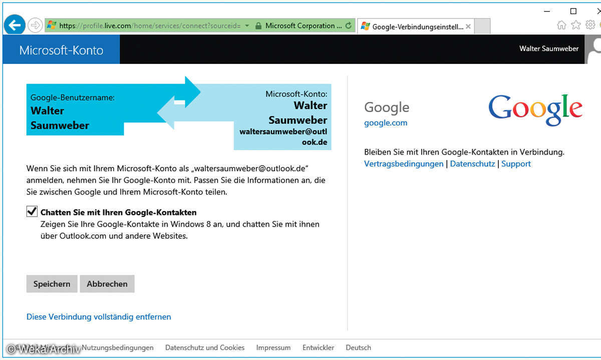This screenshot has width=601, height=360.
Task: Open the Google Support link
Action: 516,163
